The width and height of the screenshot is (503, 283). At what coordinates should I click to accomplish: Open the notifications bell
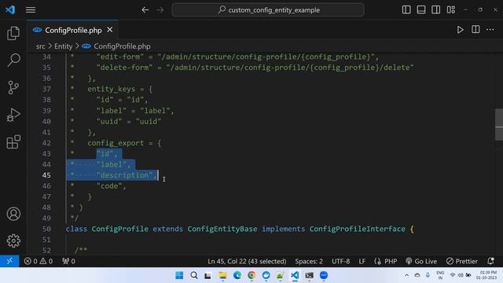[490, 261]
